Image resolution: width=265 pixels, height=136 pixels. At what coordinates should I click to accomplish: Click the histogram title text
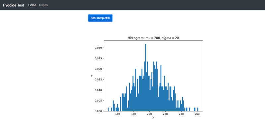pos(153,38)
